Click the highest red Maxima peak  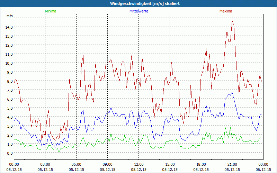(232, 20)
